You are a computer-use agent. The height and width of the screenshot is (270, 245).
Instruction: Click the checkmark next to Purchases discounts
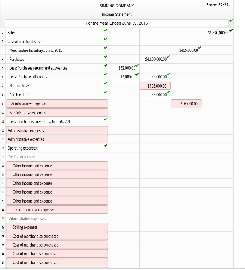coord(106,75)
